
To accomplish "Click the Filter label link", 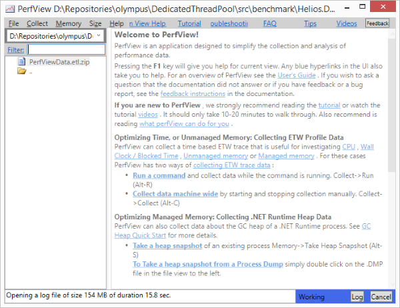I will 15,50.
